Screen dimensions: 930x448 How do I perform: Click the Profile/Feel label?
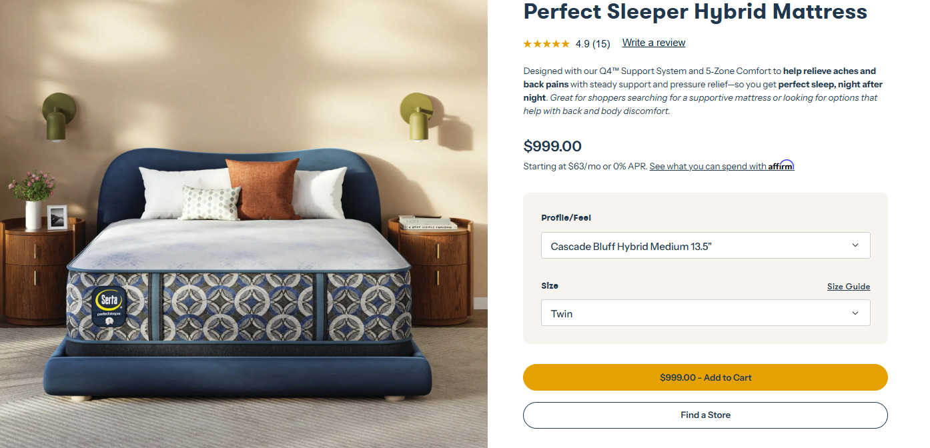point(566,218)
